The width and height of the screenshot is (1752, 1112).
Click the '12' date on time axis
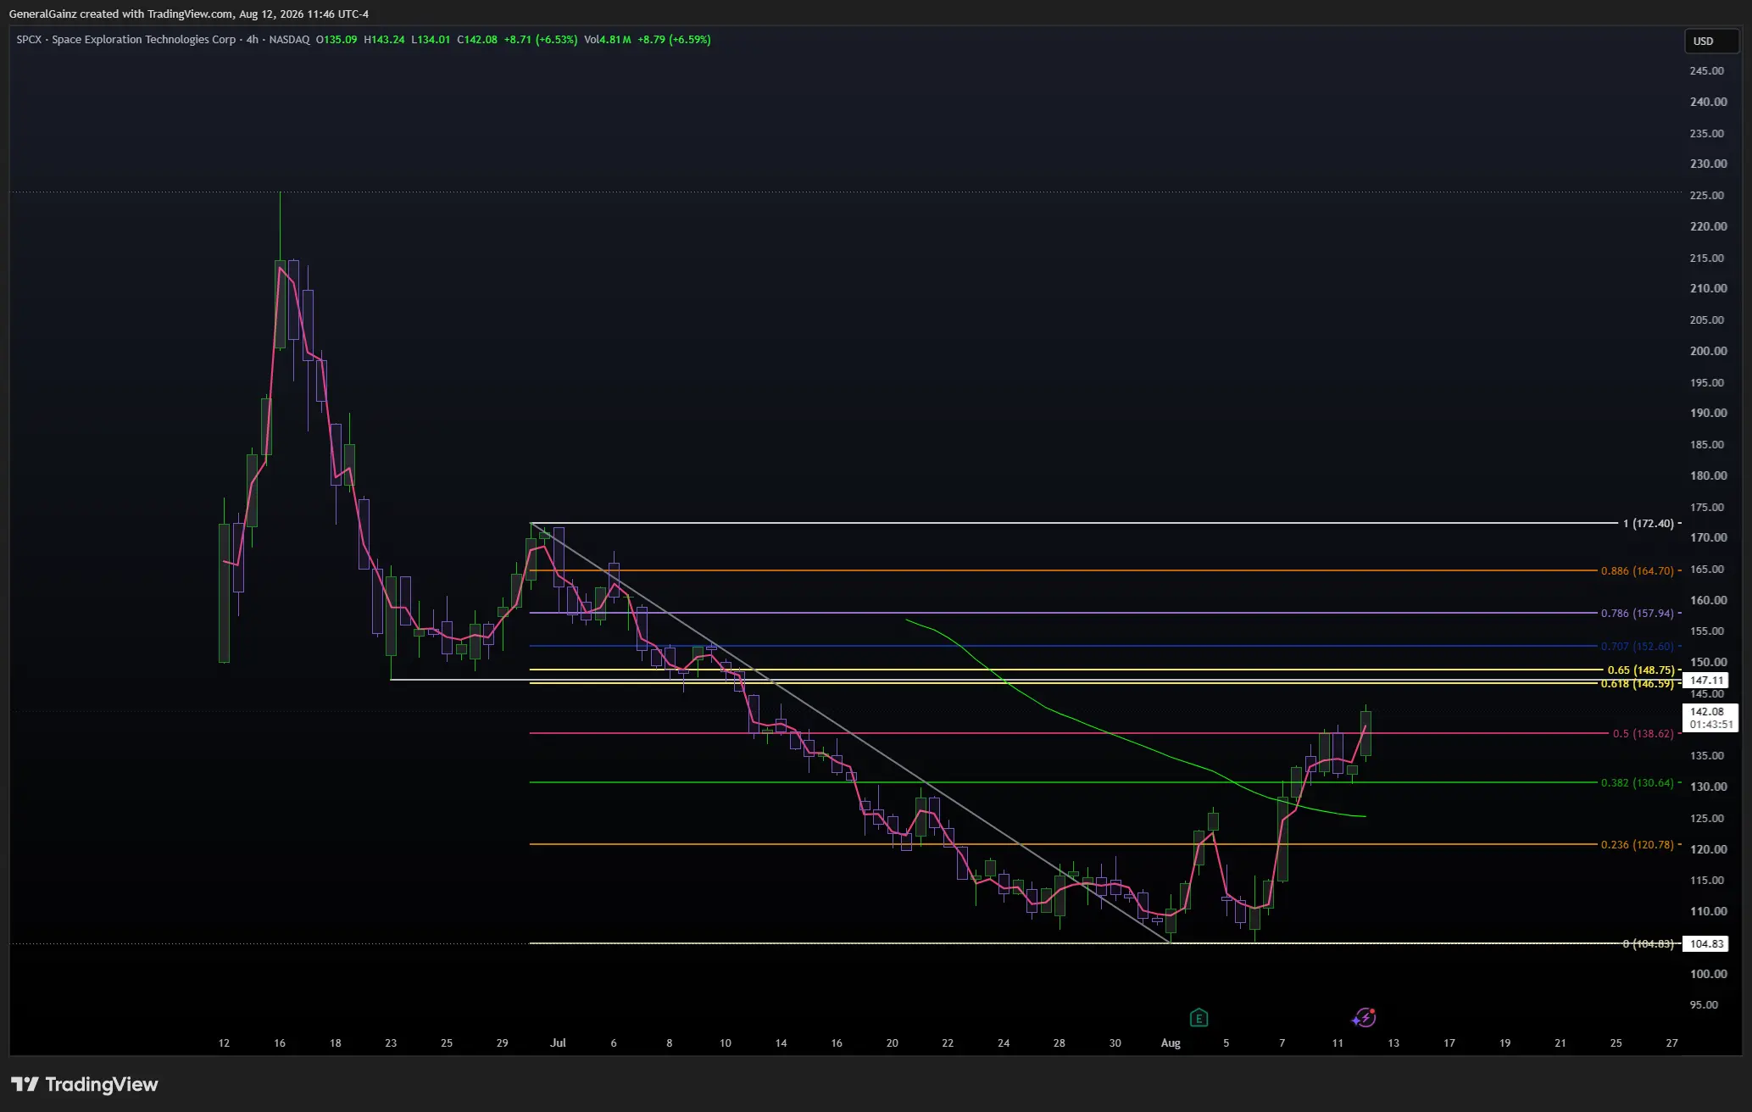224,1043
